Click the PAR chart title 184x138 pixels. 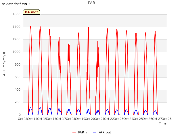pos(91,3)
